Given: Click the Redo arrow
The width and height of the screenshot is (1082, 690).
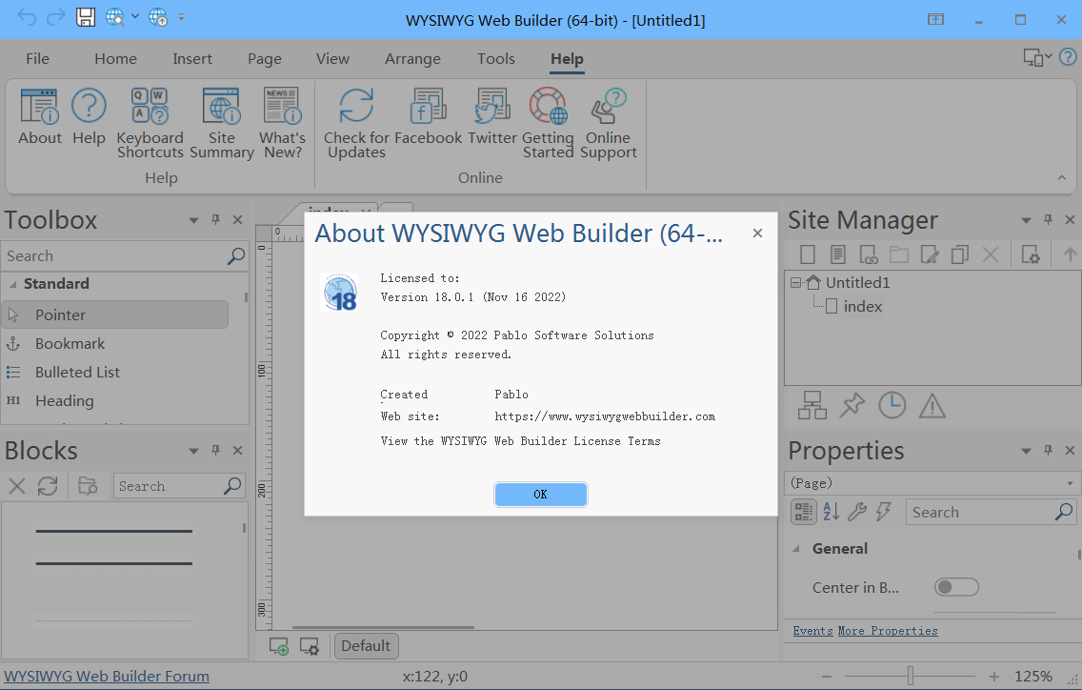Looking at the screenshot, I should coord(56,17).
